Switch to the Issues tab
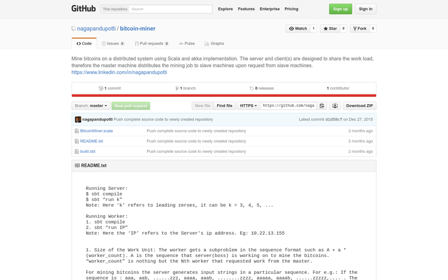The width and height of the screenshot is (448, 280). [113, 44]
